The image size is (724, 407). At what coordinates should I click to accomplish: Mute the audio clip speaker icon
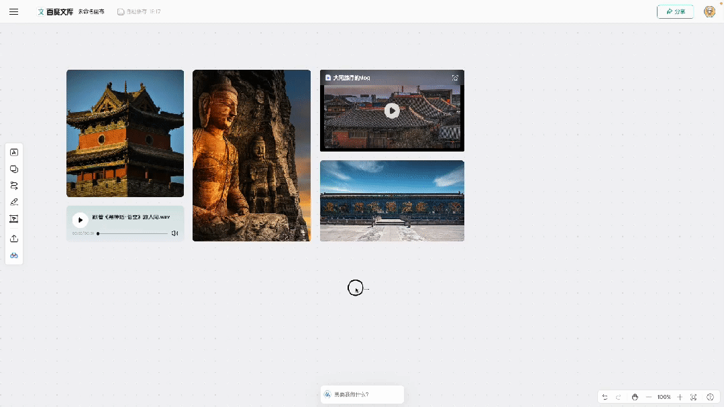(x=174, y=233)
